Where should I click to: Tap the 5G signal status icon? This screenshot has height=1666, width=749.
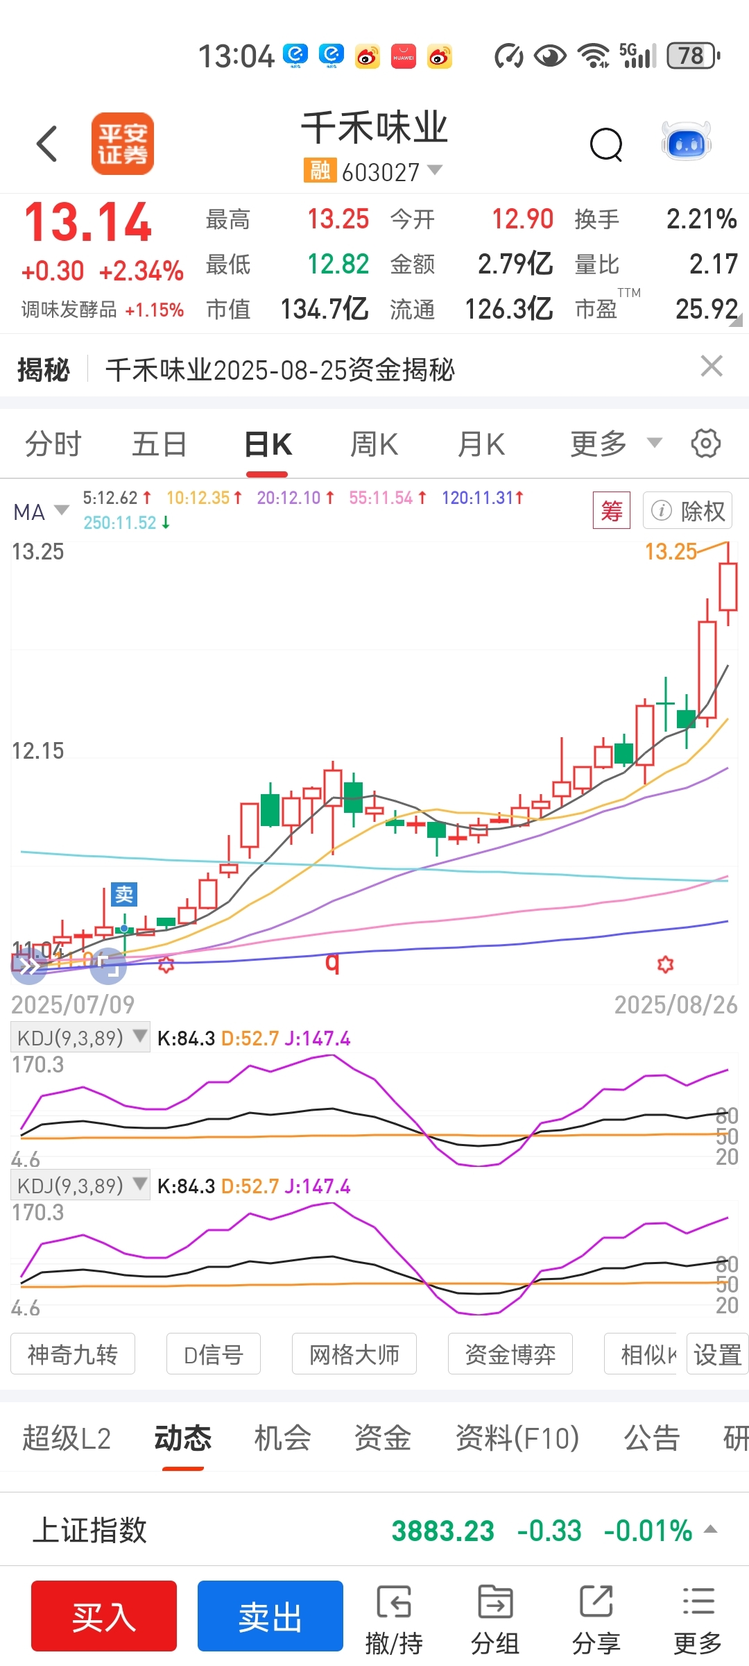(x=637, y=56)
